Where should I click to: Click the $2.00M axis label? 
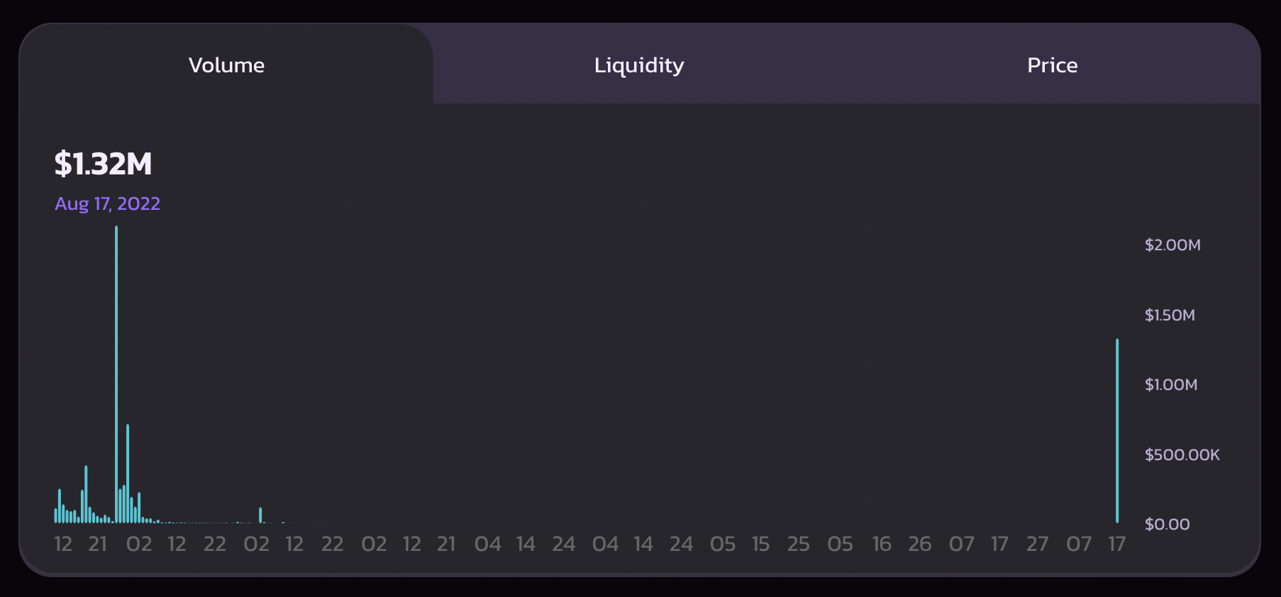[x=1172, y=245]
